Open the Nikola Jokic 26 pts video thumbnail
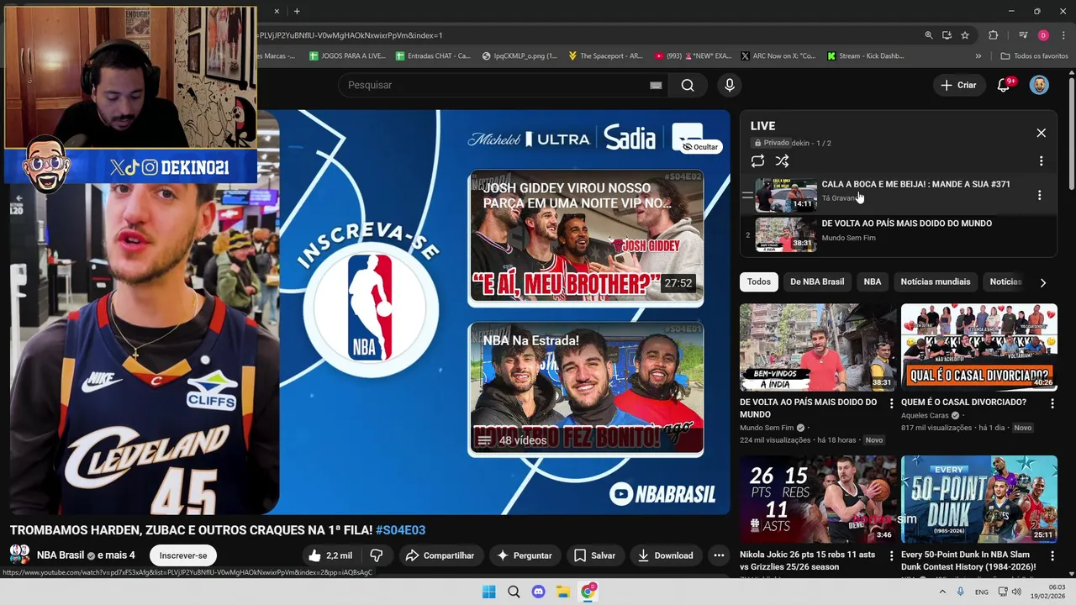1076x605 pixels. click(818, 499)
